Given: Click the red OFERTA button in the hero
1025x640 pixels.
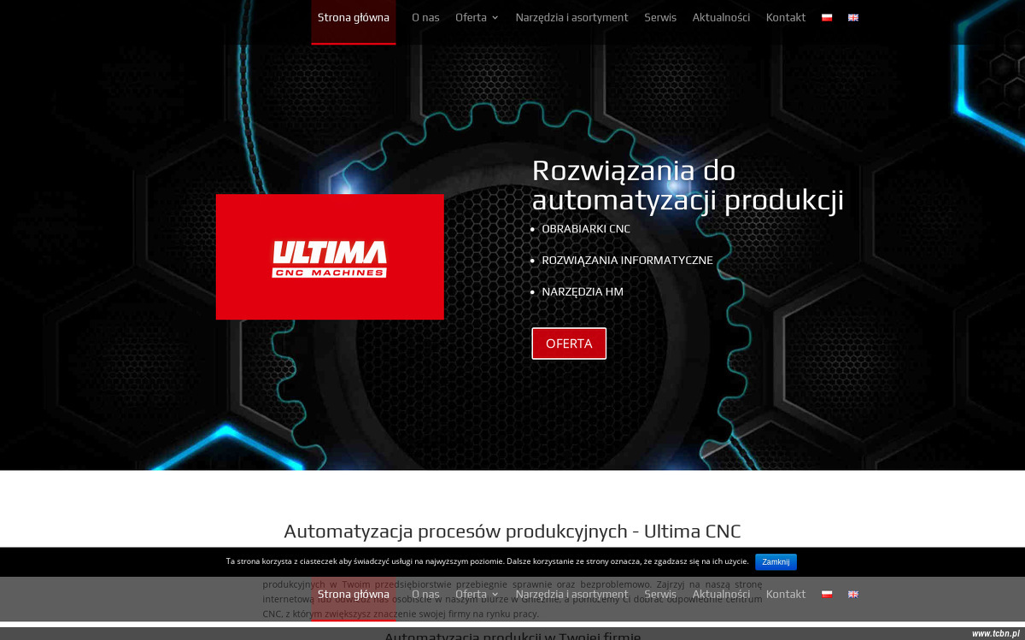Looking at the screenshot, I should pyautogui.click(x=569, y=343).
